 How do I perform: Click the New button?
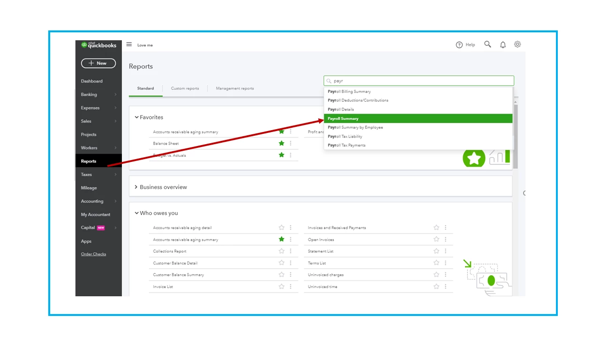[98, 63]
